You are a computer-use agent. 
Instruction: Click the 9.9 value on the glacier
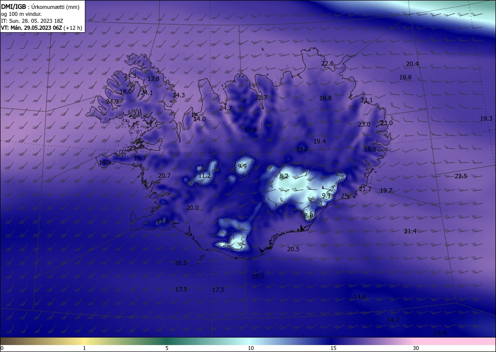(242, 166)
